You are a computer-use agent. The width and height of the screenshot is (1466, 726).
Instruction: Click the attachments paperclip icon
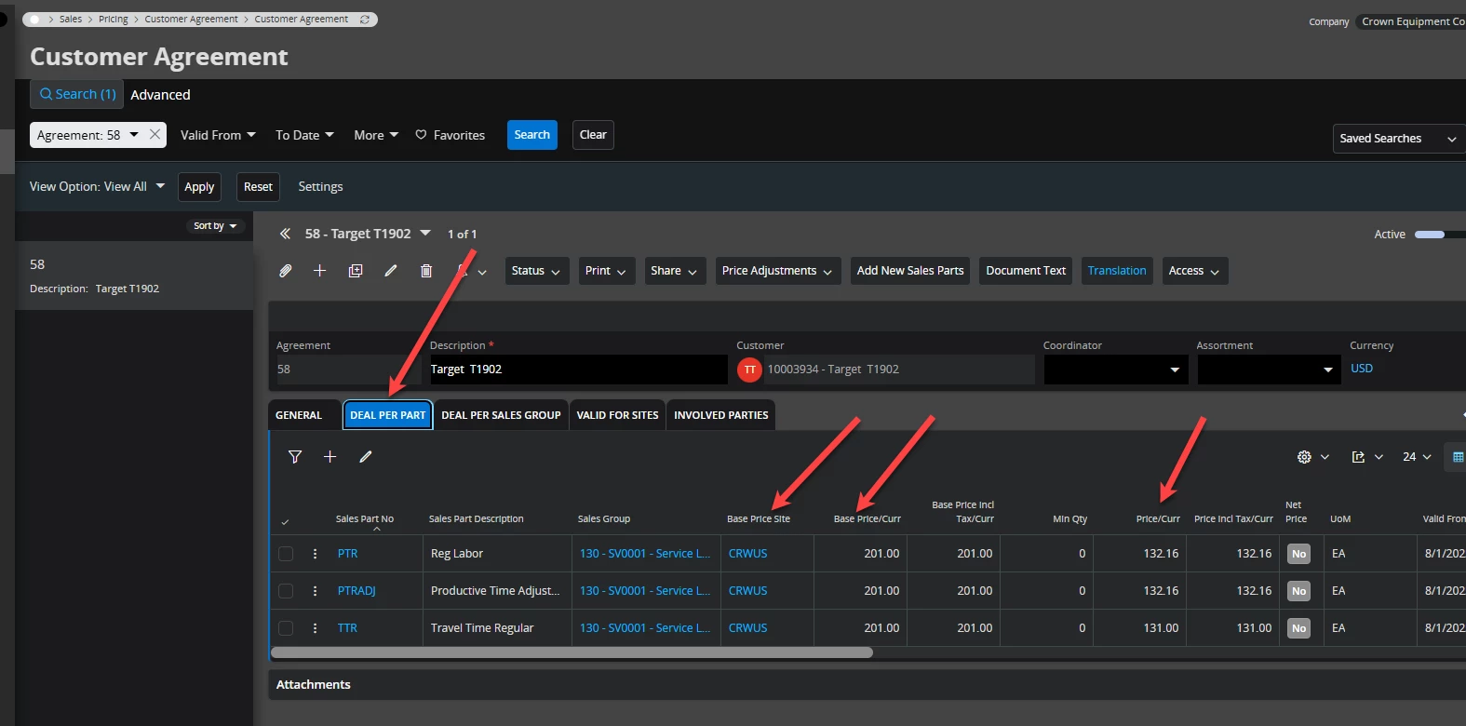[x=286, y=271]
